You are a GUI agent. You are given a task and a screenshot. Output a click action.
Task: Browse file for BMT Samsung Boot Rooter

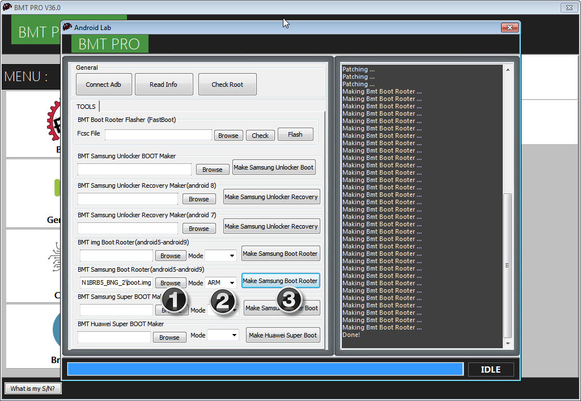click(171, 283)
